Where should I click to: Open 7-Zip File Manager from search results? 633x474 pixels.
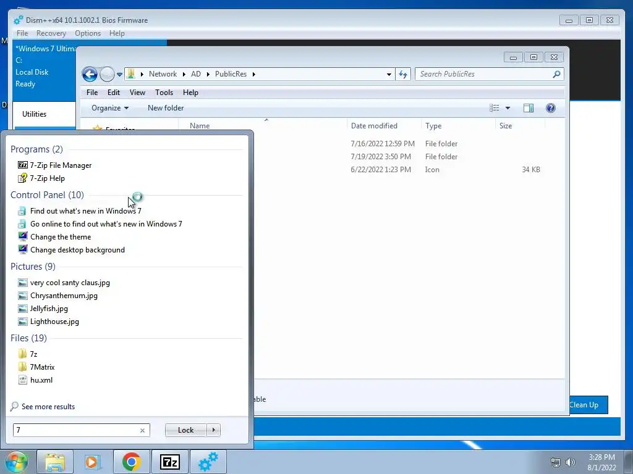pyautogui.click(x=55, y=165)
